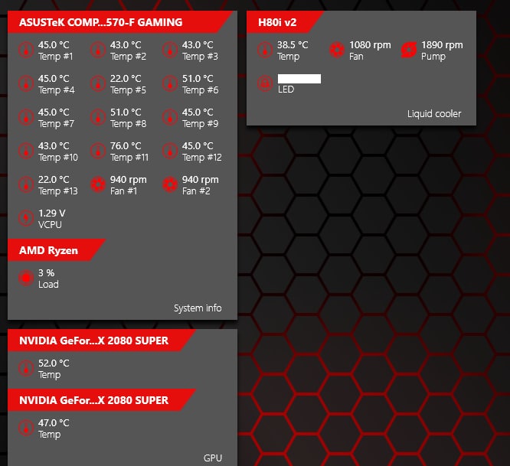510x466 pixels.
Task: Click the 76.0 °C Temp #11 reading
Action: 126,145
